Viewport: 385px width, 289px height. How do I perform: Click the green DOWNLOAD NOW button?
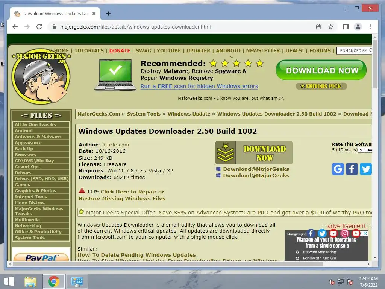(321, 70)
